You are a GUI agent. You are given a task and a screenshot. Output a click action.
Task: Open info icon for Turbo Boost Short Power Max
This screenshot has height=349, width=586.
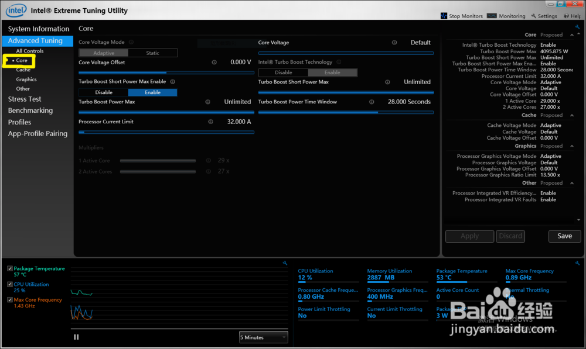pyautogui.click(x=387, y=82)
